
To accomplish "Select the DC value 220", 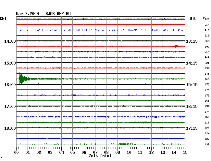I will [x=207, y=19].
